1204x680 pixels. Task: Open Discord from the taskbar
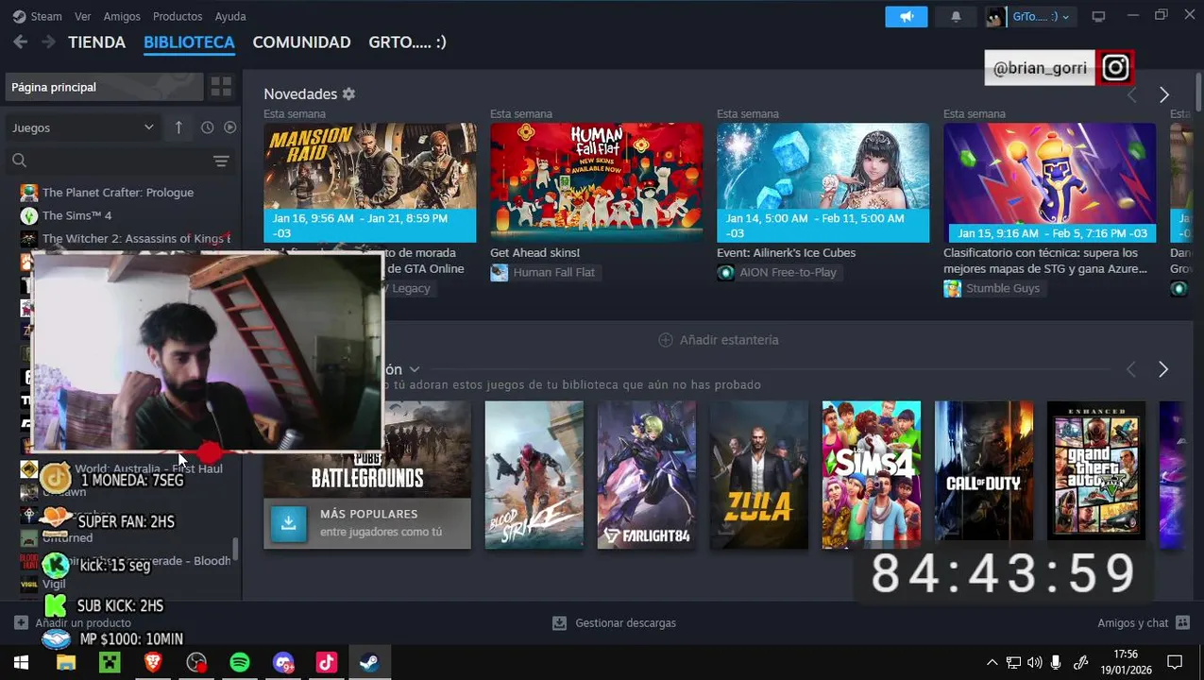283,663
